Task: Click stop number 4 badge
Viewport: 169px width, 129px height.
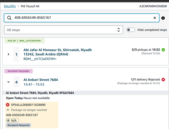Action: coord(17,82)
